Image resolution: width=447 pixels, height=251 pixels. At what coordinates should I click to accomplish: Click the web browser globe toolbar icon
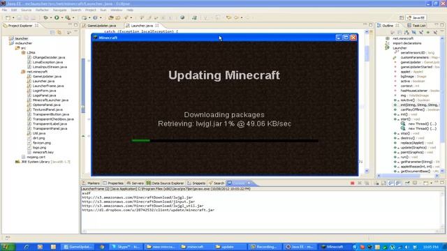tap(182, 17)
